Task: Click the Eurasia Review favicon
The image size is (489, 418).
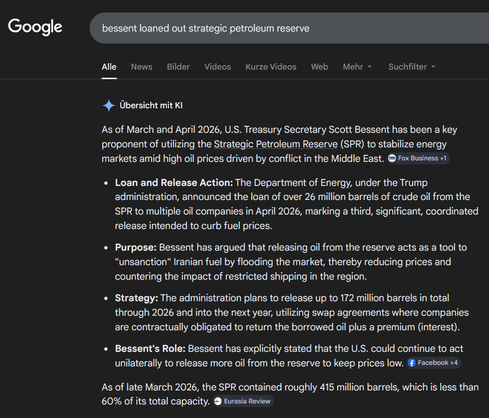Action: [x=218, y=401]
